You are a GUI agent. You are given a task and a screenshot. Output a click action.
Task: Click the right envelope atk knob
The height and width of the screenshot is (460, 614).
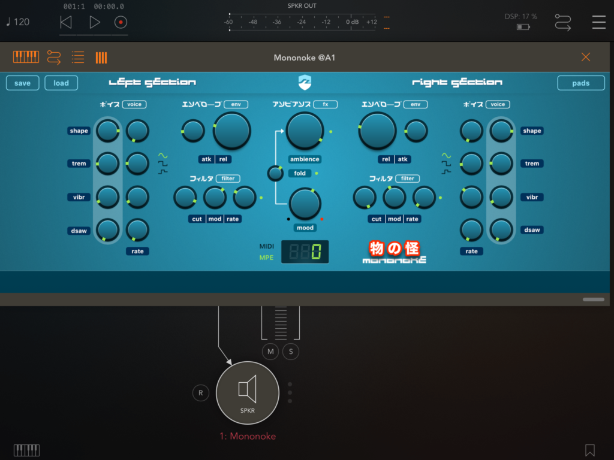[x=416, y=131]
